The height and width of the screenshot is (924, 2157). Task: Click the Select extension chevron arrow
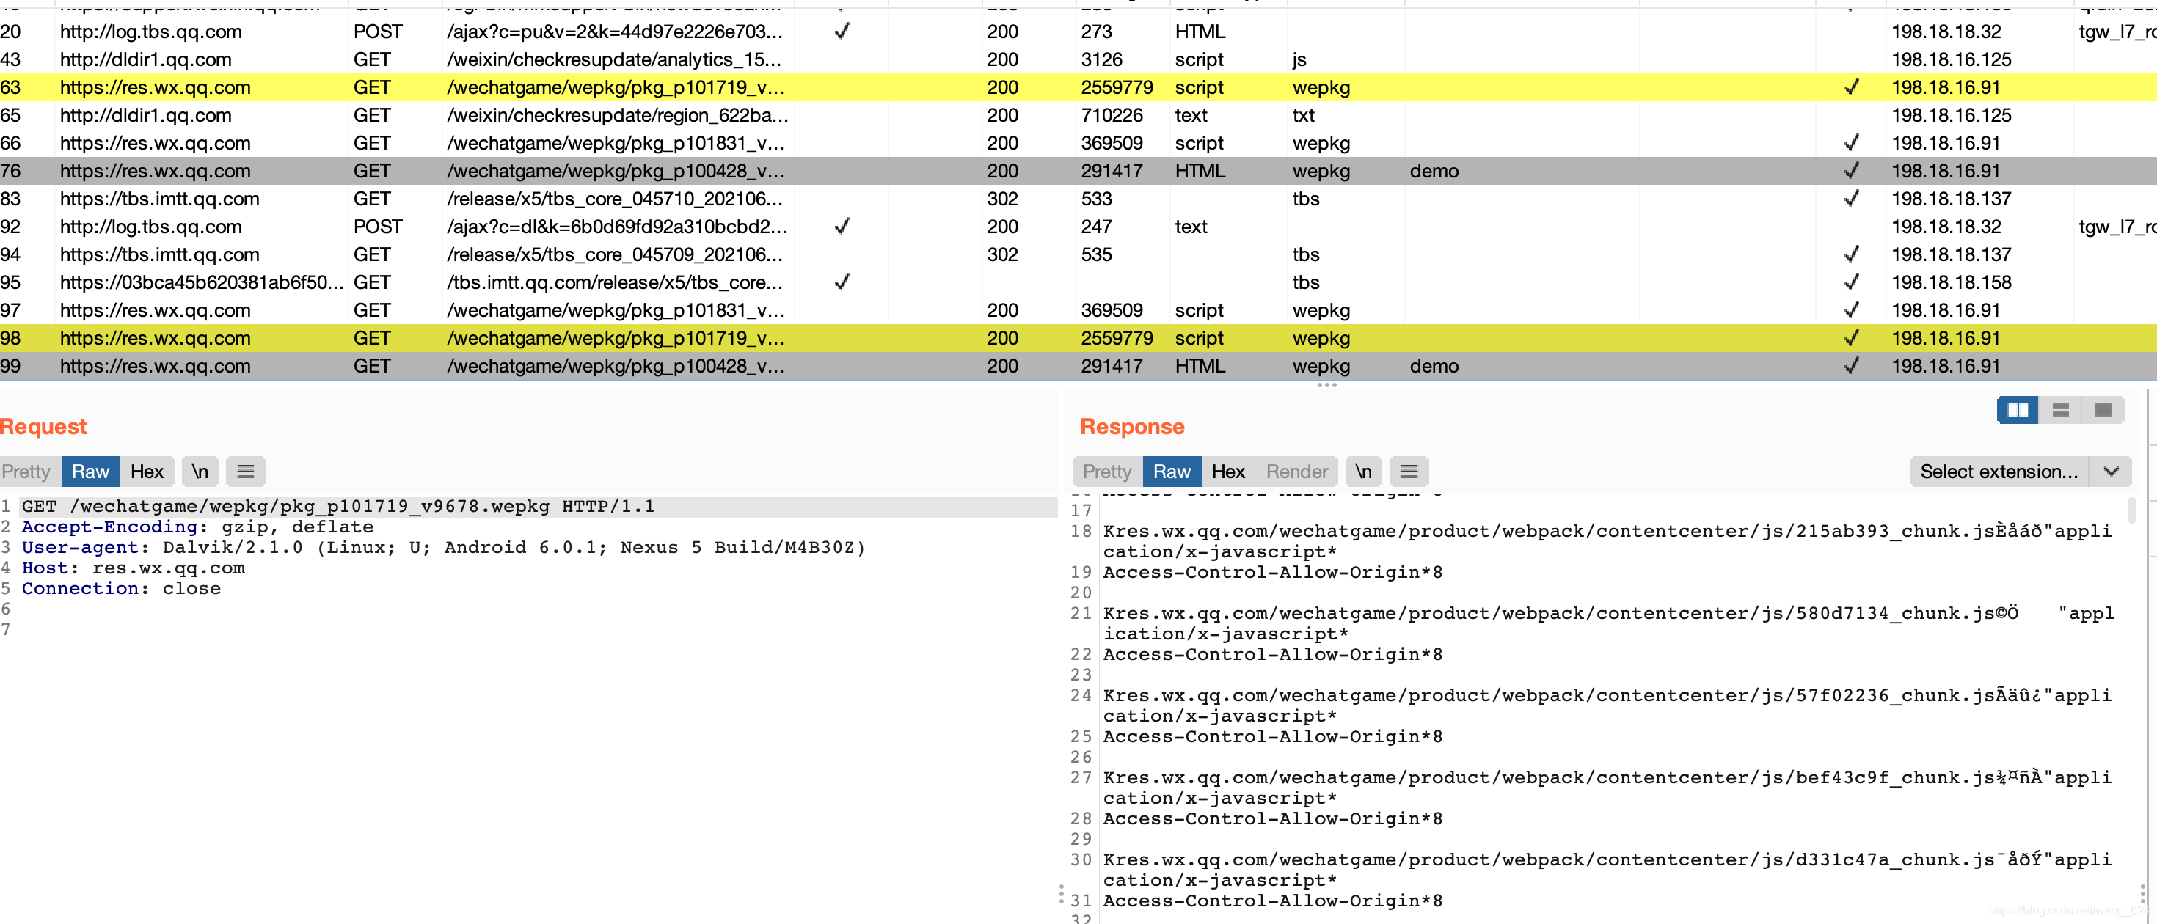coord(2111,472)
